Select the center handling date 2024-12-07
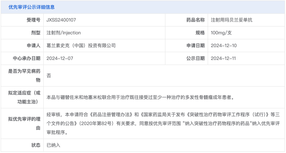 click(x=60, y=58)
